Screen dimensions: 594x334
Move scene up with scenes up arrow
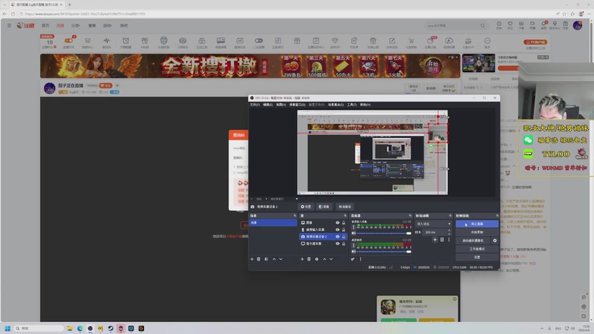coord(274,259)
